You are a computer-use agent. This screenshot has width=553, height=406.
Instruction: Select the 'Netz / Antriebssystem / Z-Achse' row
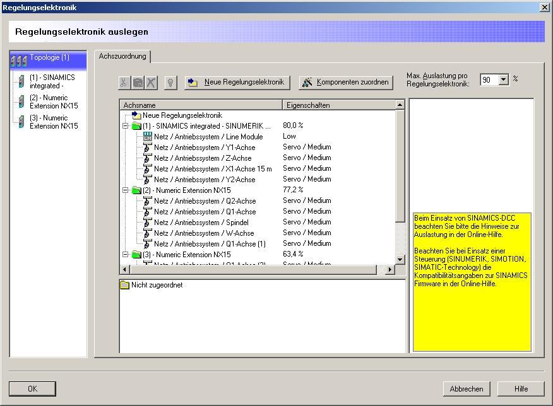click(x=203, y=158)
